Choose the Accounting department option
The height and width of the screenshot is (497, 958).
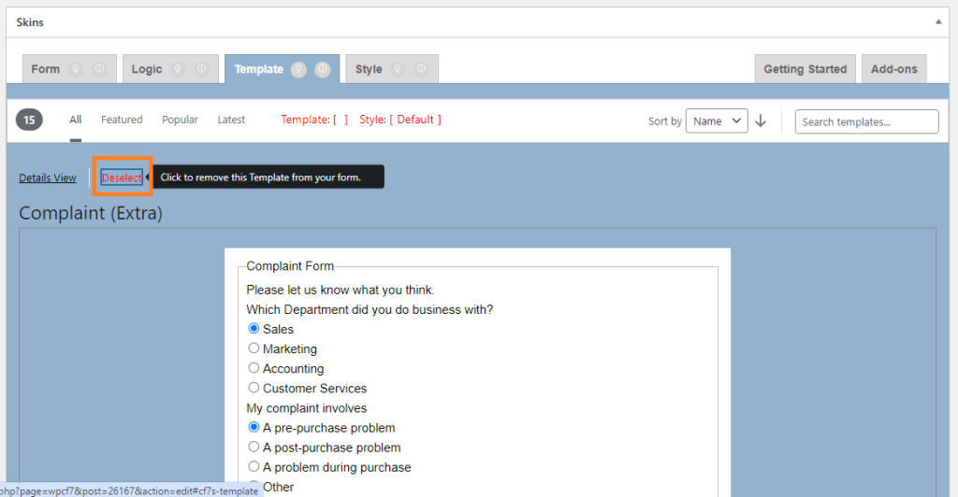point(254,368)
